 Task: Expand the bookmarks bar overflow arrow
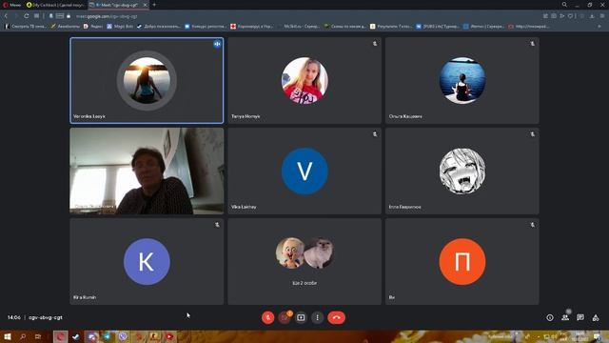(x=600, y=27)
